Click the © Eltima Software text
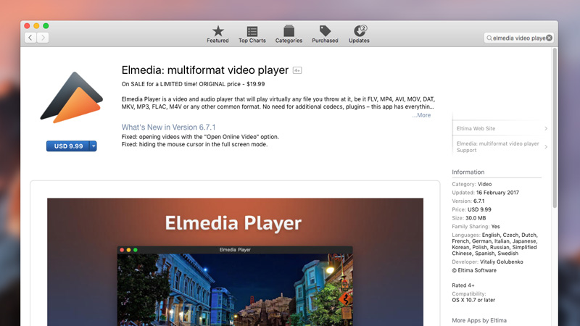Viewport: 580px width, 326px height. tap(474, 270)
